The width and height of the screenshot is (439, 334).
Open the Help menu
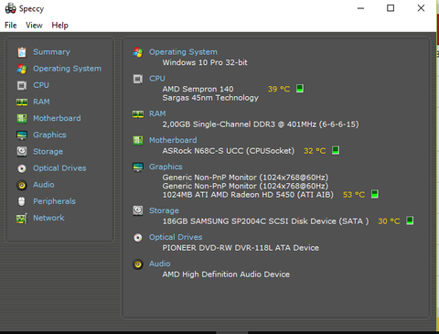pos(59,26)
